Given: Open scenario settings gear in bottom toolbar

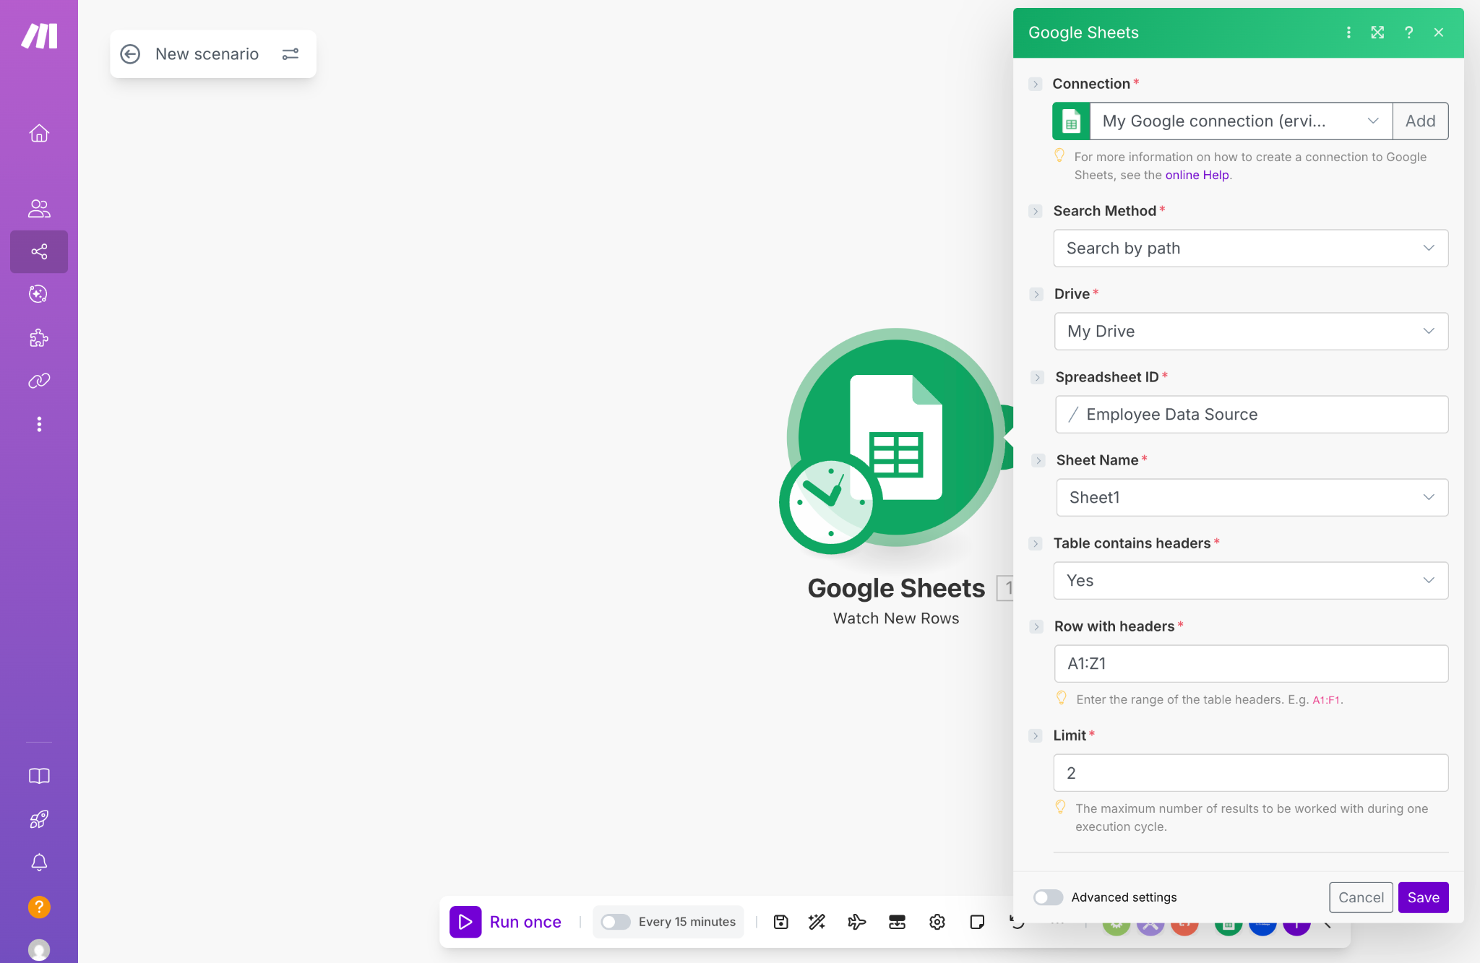Looking at the screenshot, I should click(936, 922).
